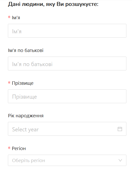Click the Рік народження label
This screenshot has width=132, height=169.
tap(26, 116)
